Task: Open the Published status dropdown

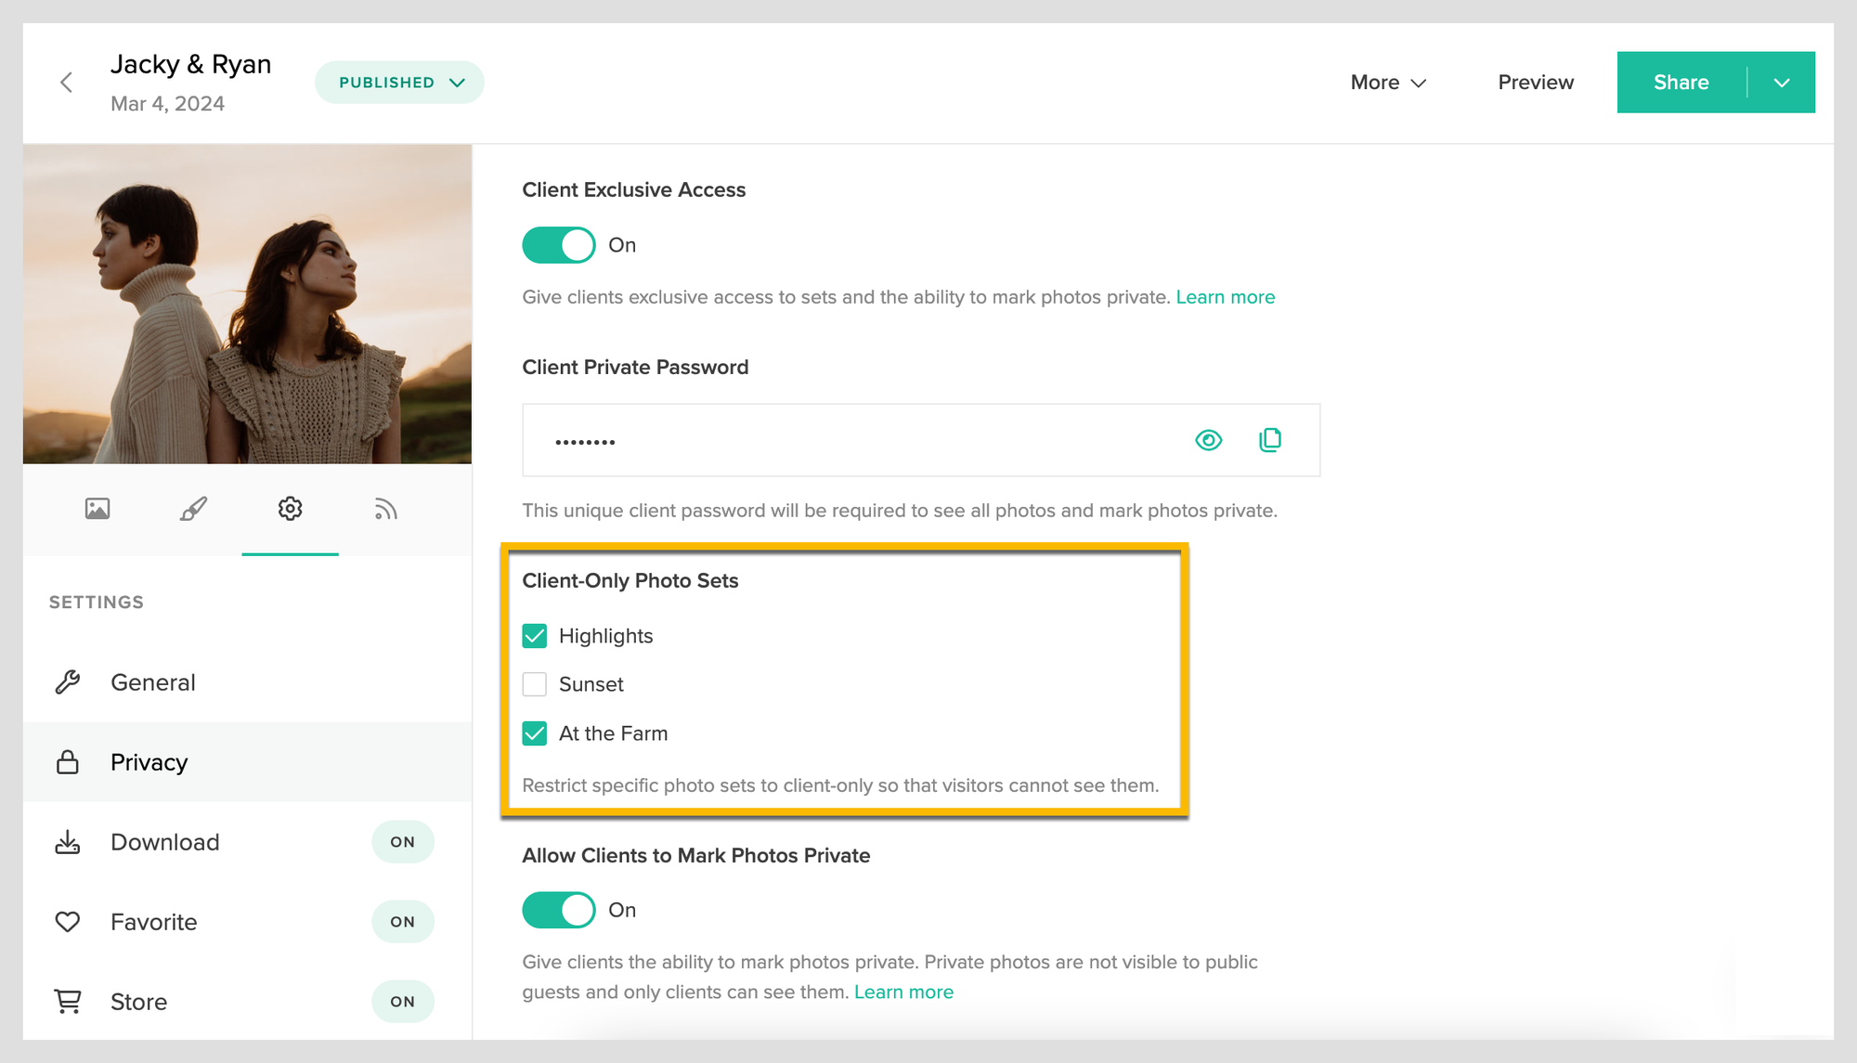Action: pyautogui.click(x=399, y=82)
